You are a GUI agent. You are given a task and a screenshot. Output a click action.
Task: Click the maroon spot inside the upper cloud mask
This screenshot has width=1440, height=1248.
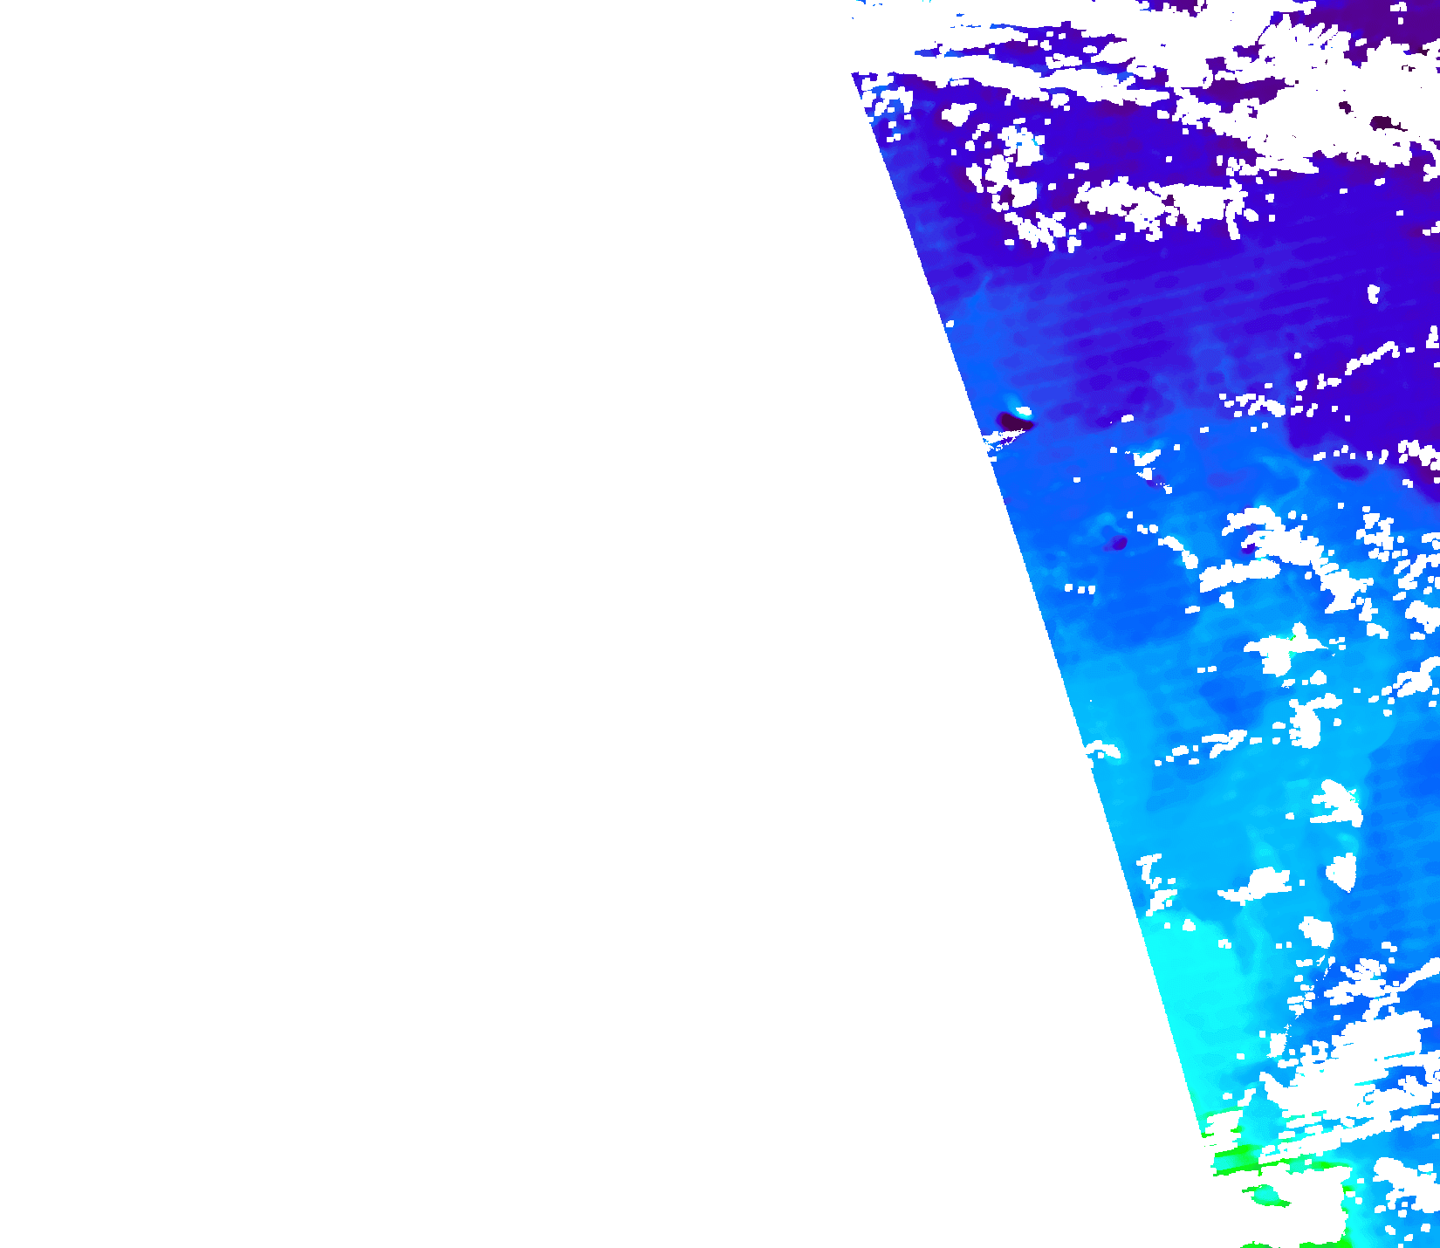pyautogui.click(x=1382, y=122)
